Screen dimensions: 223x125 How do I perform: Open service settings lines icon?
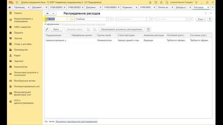tap(196, 2)
